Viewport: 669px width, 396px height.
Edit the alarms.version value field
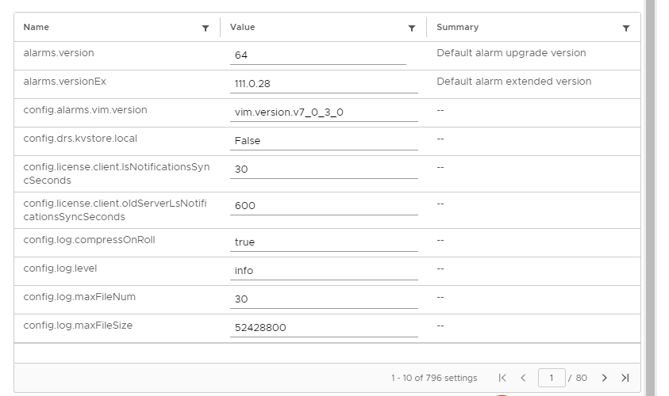[317, 55]
